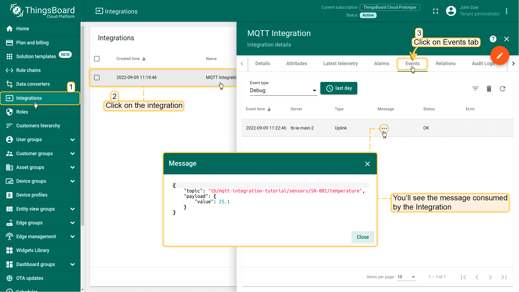Open user account avatar menu

(x=451, y=11)
